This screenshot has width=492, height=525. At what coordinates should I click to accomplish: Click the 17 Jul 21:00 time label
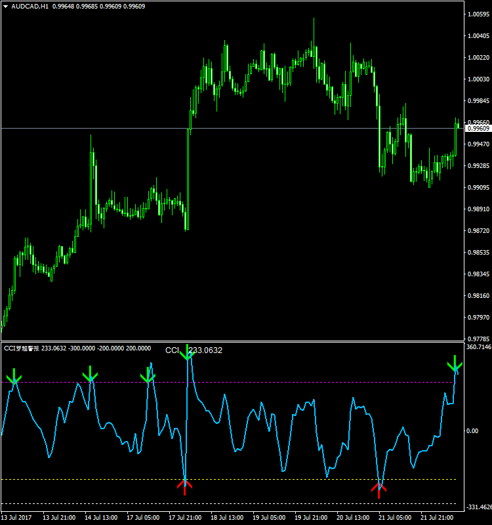tap(185, 518)
